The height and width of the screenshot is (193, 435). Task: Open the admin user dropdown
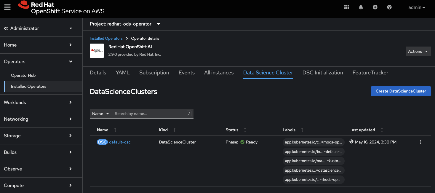click(416, 7)
